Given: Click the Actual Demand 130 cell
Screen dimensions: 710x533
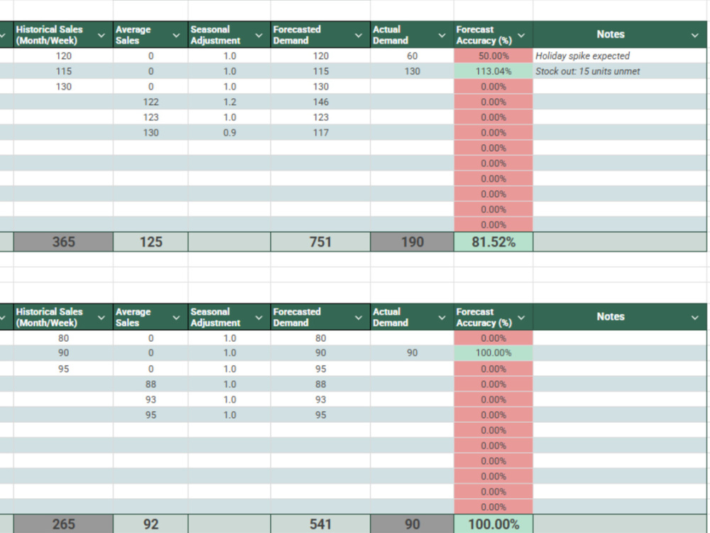Looking at the screenshot, I should (x=412, y=71).
